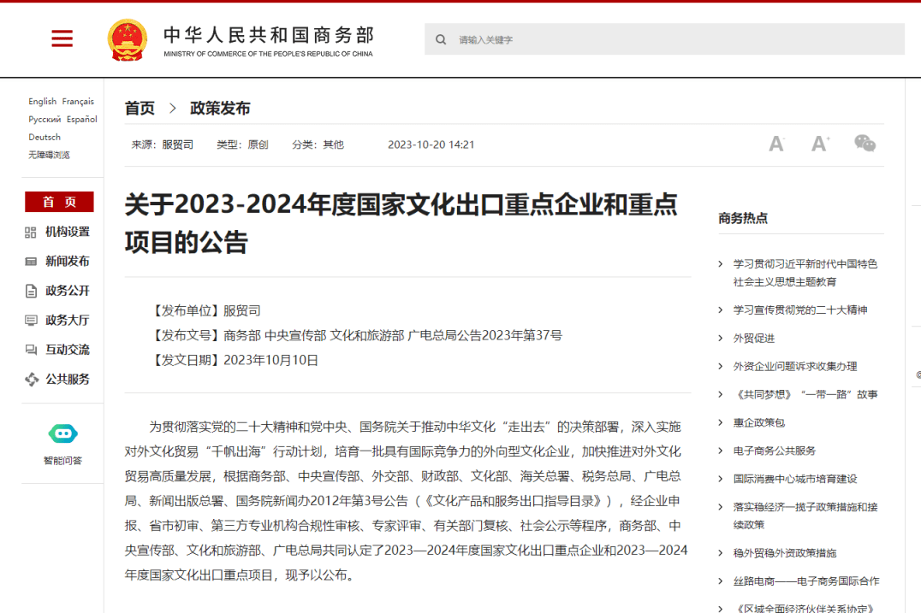This screenshot has width=921, height=613.
Task: Switch language to Русский
Action: tap(45, 120)
